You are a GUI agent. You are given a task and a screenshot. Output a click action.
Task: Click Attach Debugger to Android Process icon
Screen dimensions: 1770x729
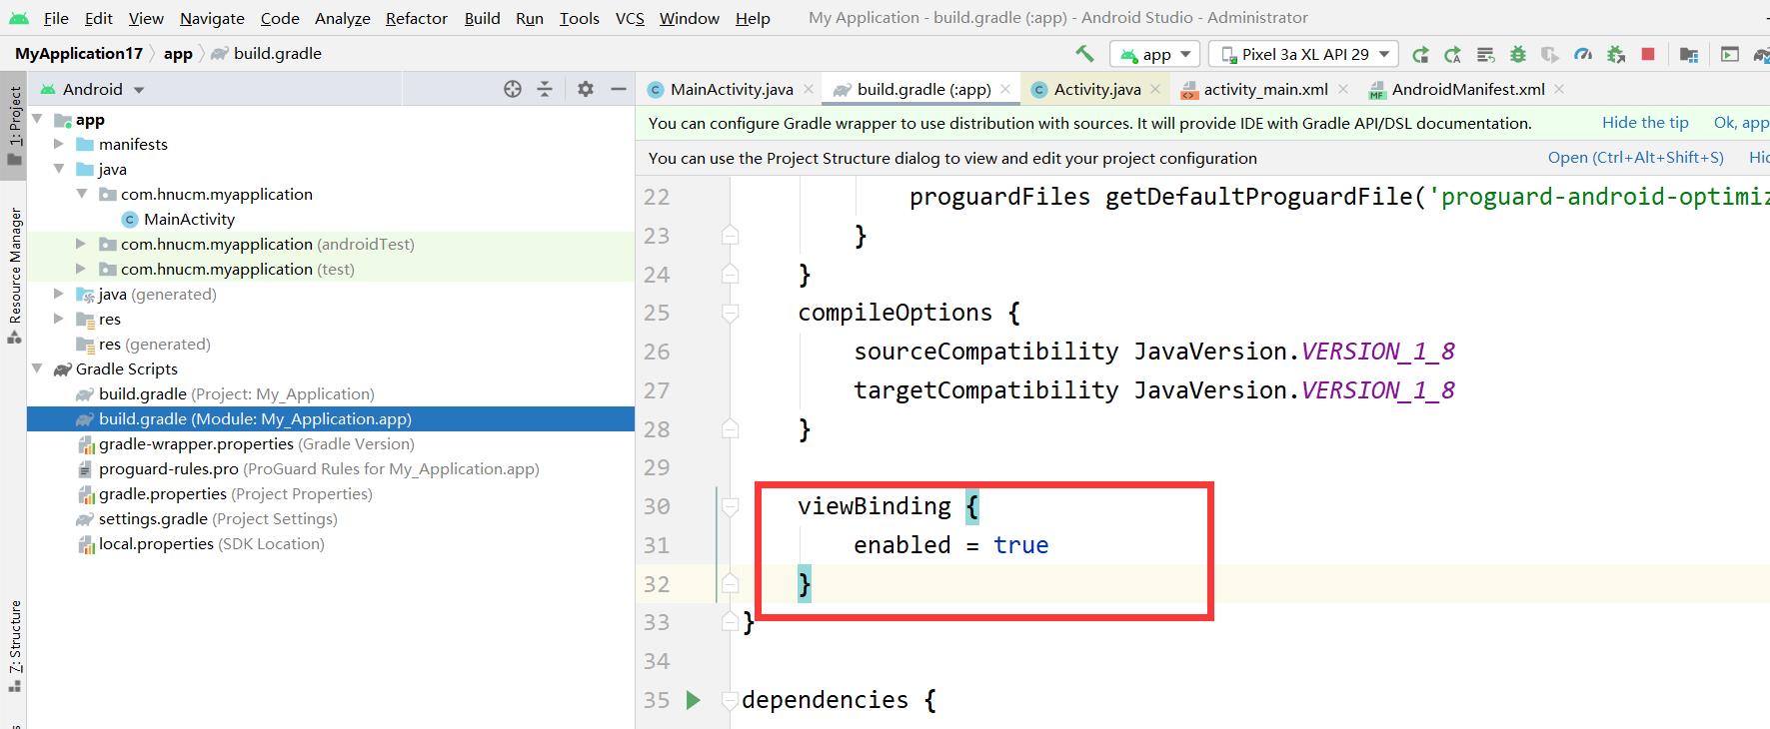1616,54
